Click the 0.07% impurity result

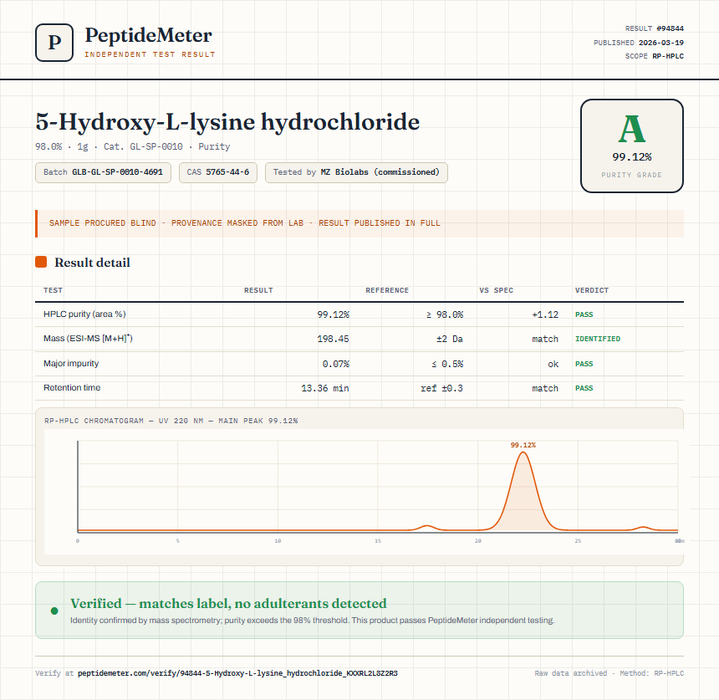[x=335, y=364]
